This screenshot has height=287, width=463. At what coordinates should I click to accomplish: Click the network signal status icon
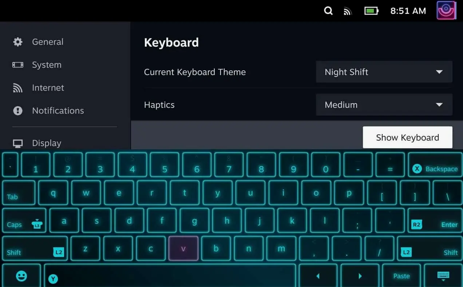coord(348,11)
